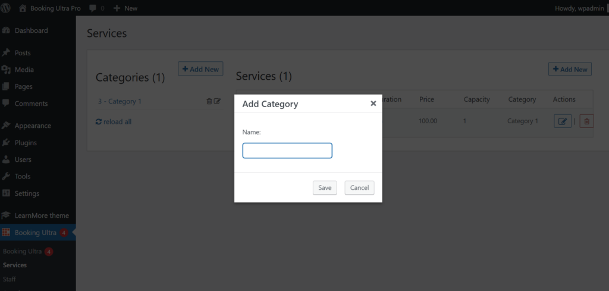Edit Category 1 via pencil icon
The height and width of the screenshot is (291, 609).
tap(217, 101)
